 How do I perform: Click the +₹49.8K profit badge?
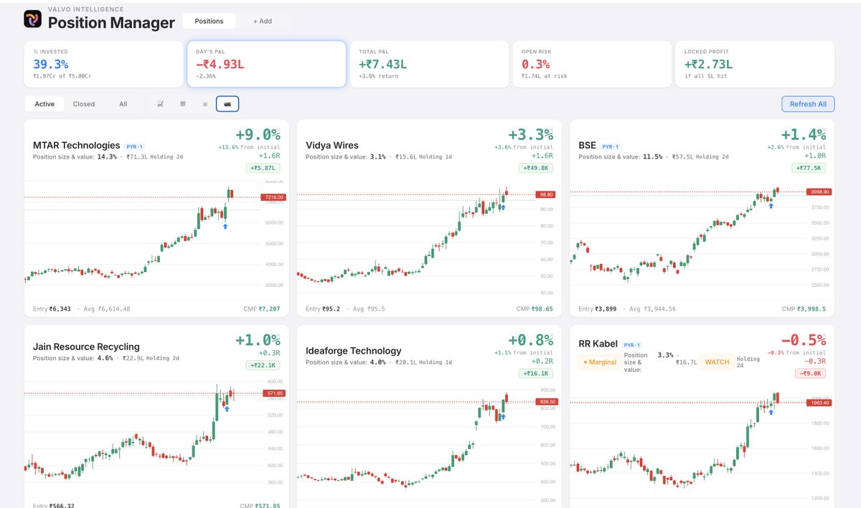click(536, 168)
